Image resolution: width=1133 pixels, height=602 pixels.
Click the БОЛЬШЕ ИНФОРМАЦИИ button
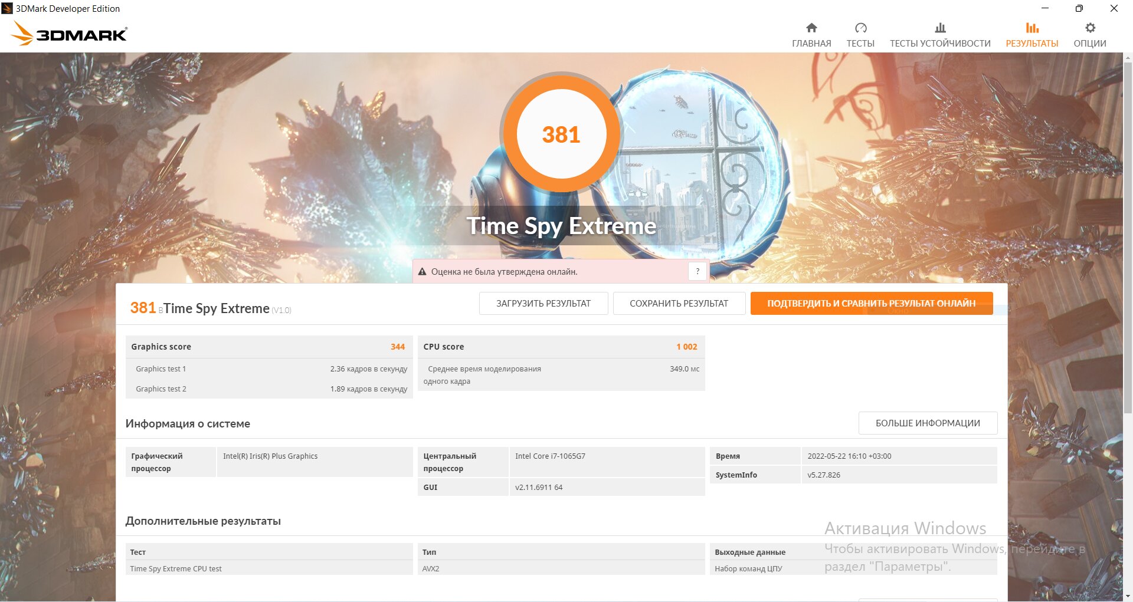tap(928, 423)
